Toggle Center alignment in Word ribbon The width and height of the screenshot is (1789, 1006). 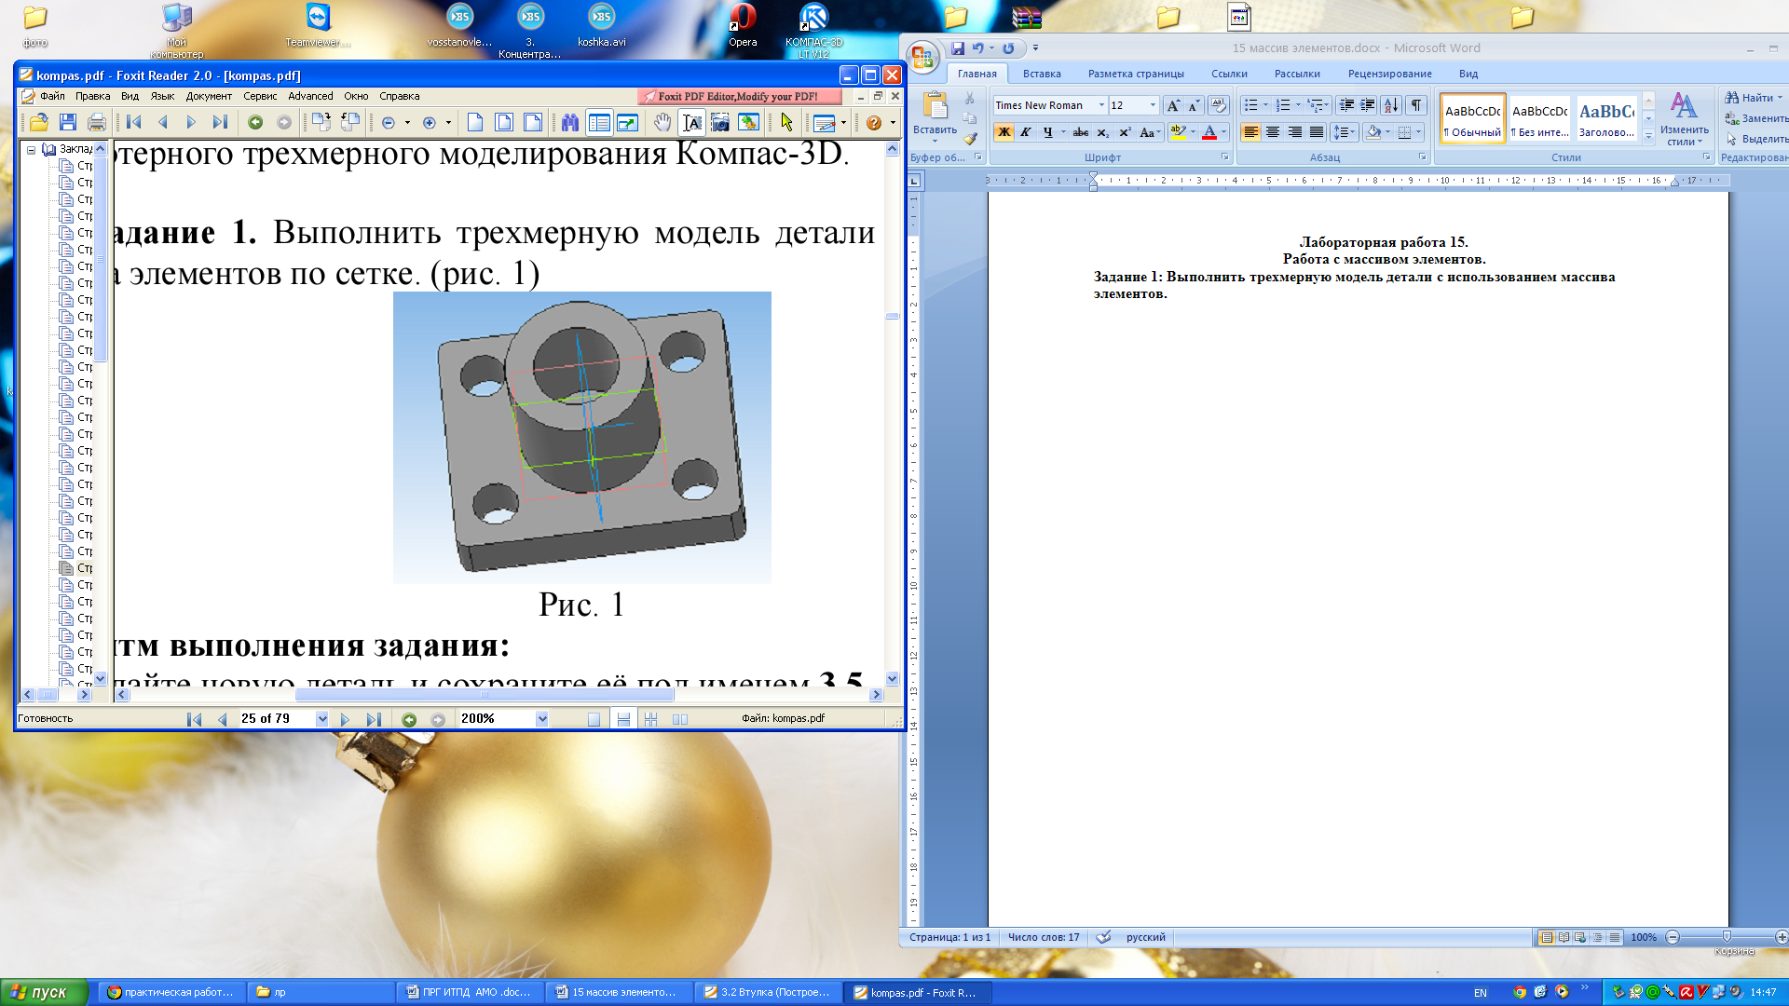[1273, 132]
